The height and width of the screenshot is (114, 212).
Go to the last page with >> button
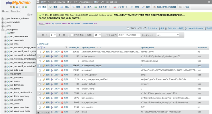tap(64, 35)
